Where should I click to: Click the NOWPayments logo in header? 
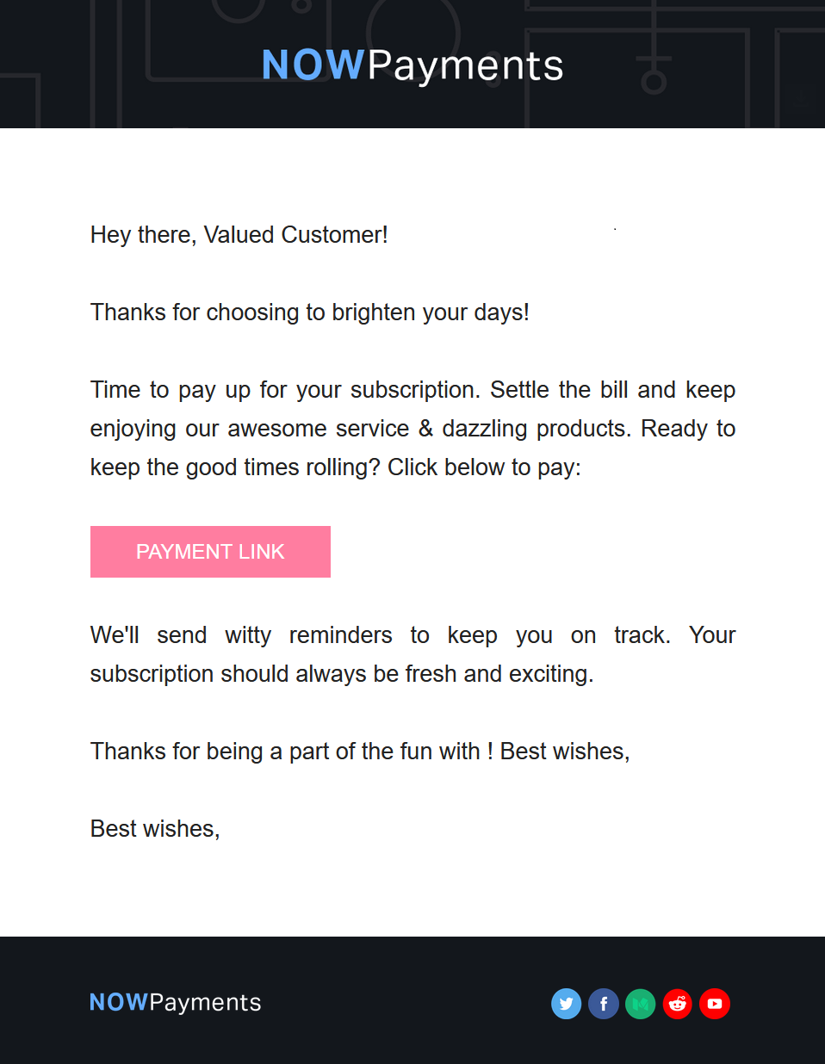(412, 65)
